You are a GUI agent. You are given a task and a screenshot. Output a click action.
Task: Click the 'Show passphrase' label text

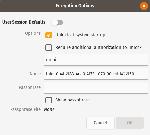72,100
